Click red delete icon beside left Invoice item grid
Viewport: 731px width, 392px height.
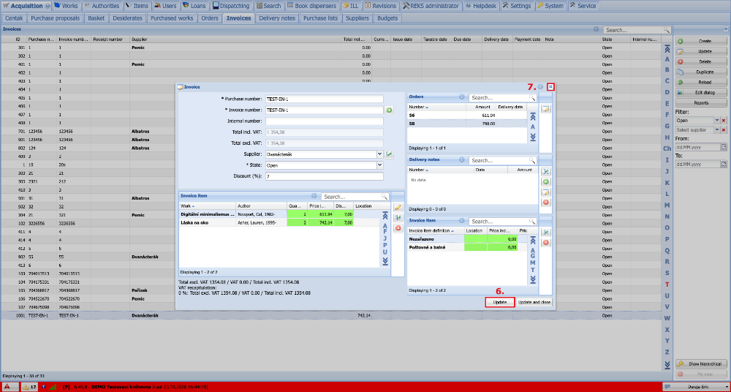coord(398,228)
